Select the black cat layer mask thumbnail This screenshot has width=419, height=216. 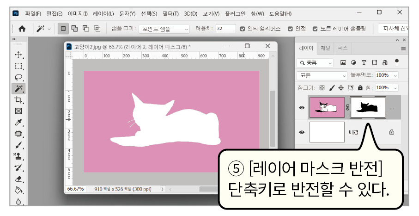368,108
